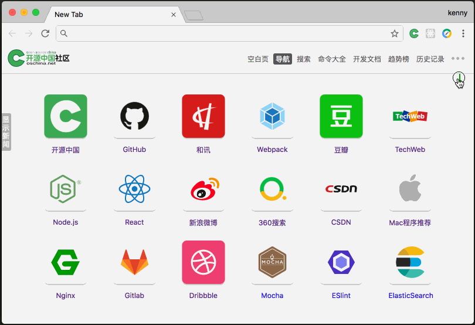Click the blue compass extension icon
The width and height of the screenshot is (475, 325).
pyautogui.click(x=447, y=33)
